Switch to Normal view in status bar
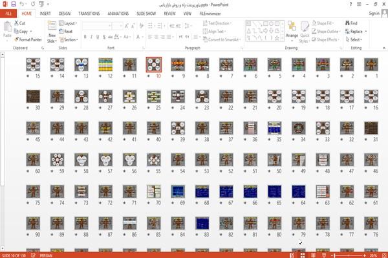The height and width of the screenshot is (258, 388). (292, 255)
